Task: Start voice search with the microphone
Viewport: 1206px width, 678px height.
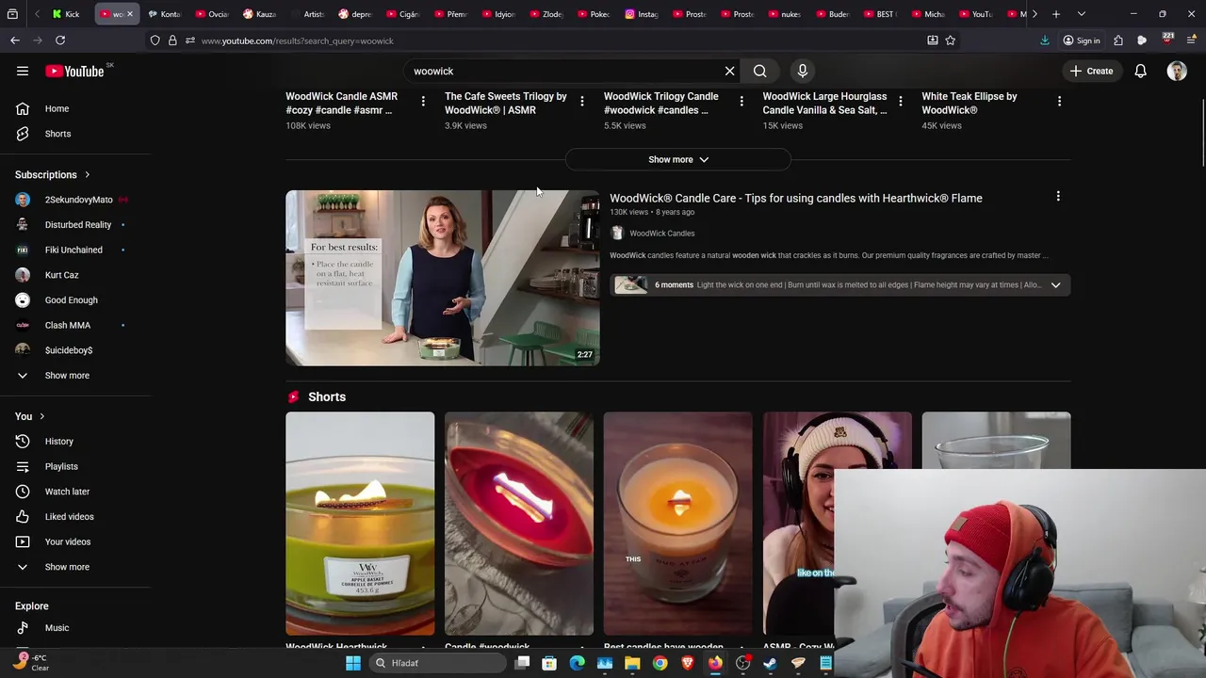Action: point(803,71)
